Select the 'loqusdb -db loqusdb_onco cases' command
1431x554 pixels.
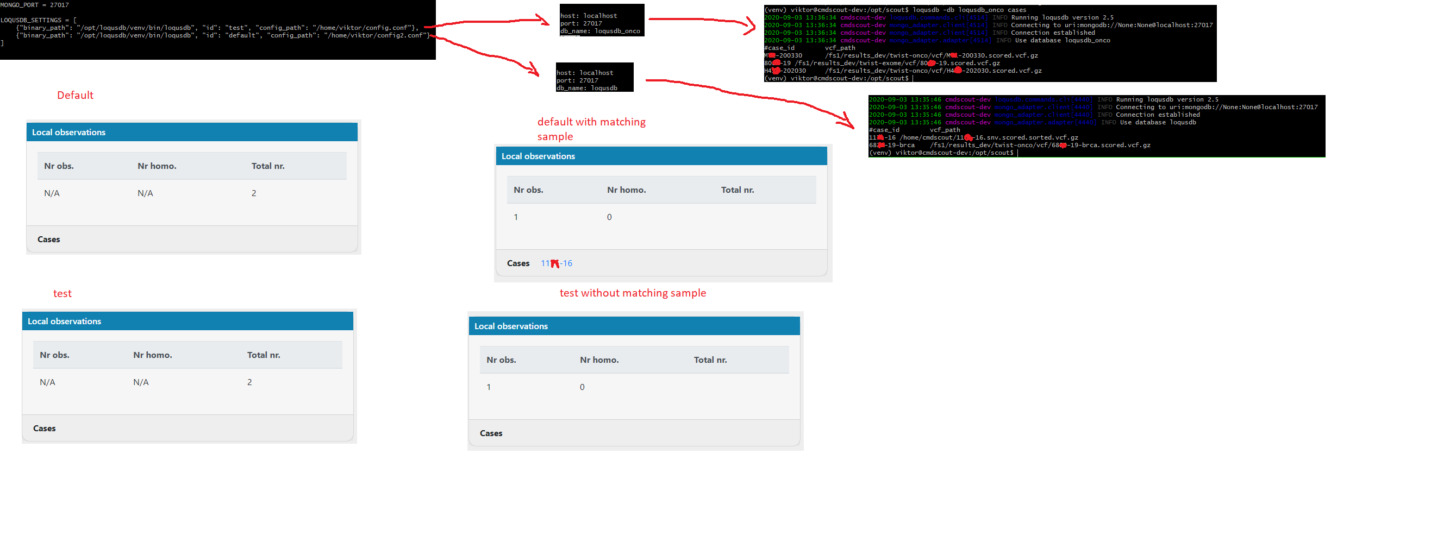click(970, 10)
